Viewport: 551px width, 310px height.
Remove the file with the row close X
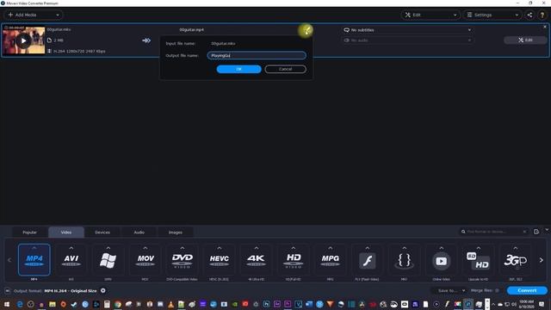(x=545, y=27)
